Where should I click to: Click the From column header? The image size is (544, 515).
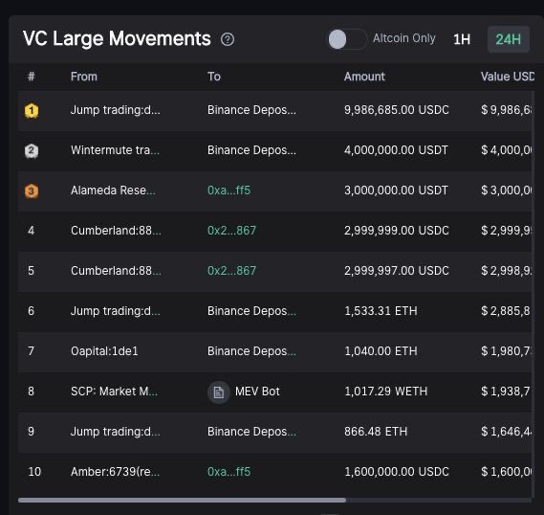click(x=84, y=77)
